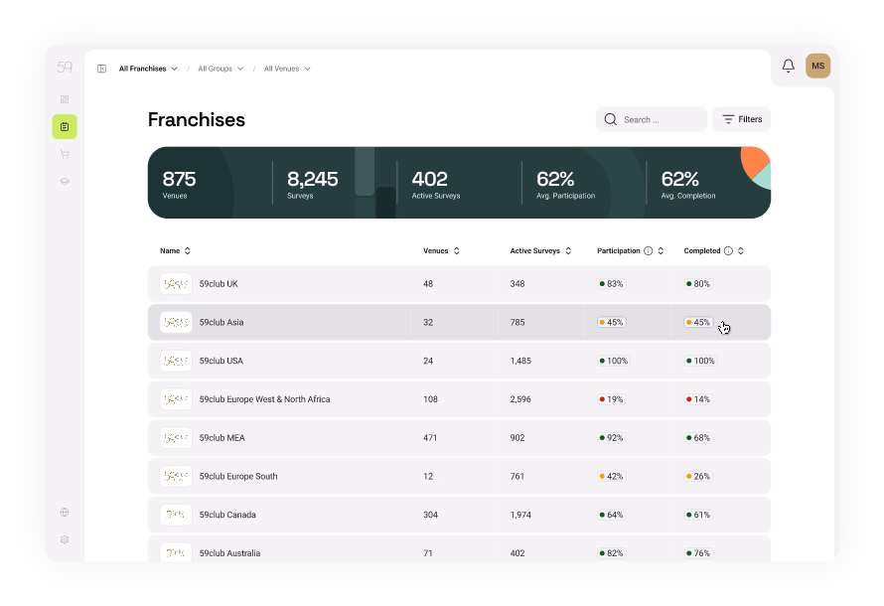Expand the All Venues dropdown
The image size is (884, 606).
tap(287, 69)
